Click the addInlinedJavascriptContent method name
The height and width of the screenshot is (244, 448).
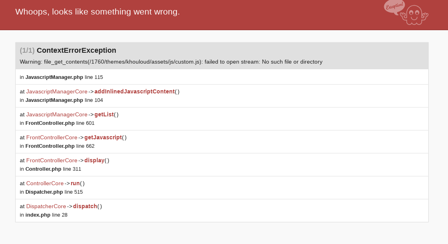point(134,91)
